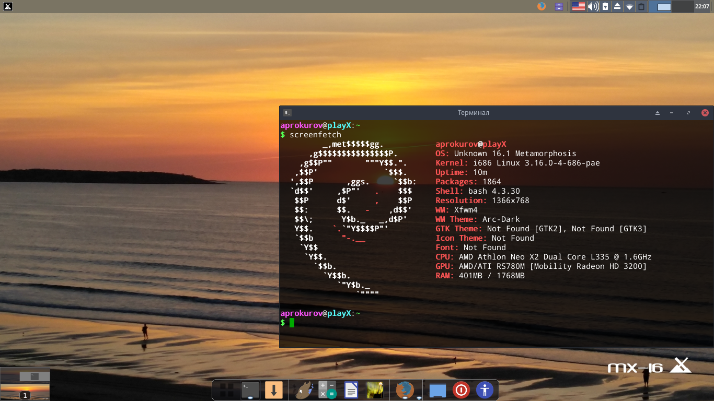Image resolution: width=714 pixels, height=401 pixels.
Task: Click the show desktop grid icon in dock
Action: [226, 390]
